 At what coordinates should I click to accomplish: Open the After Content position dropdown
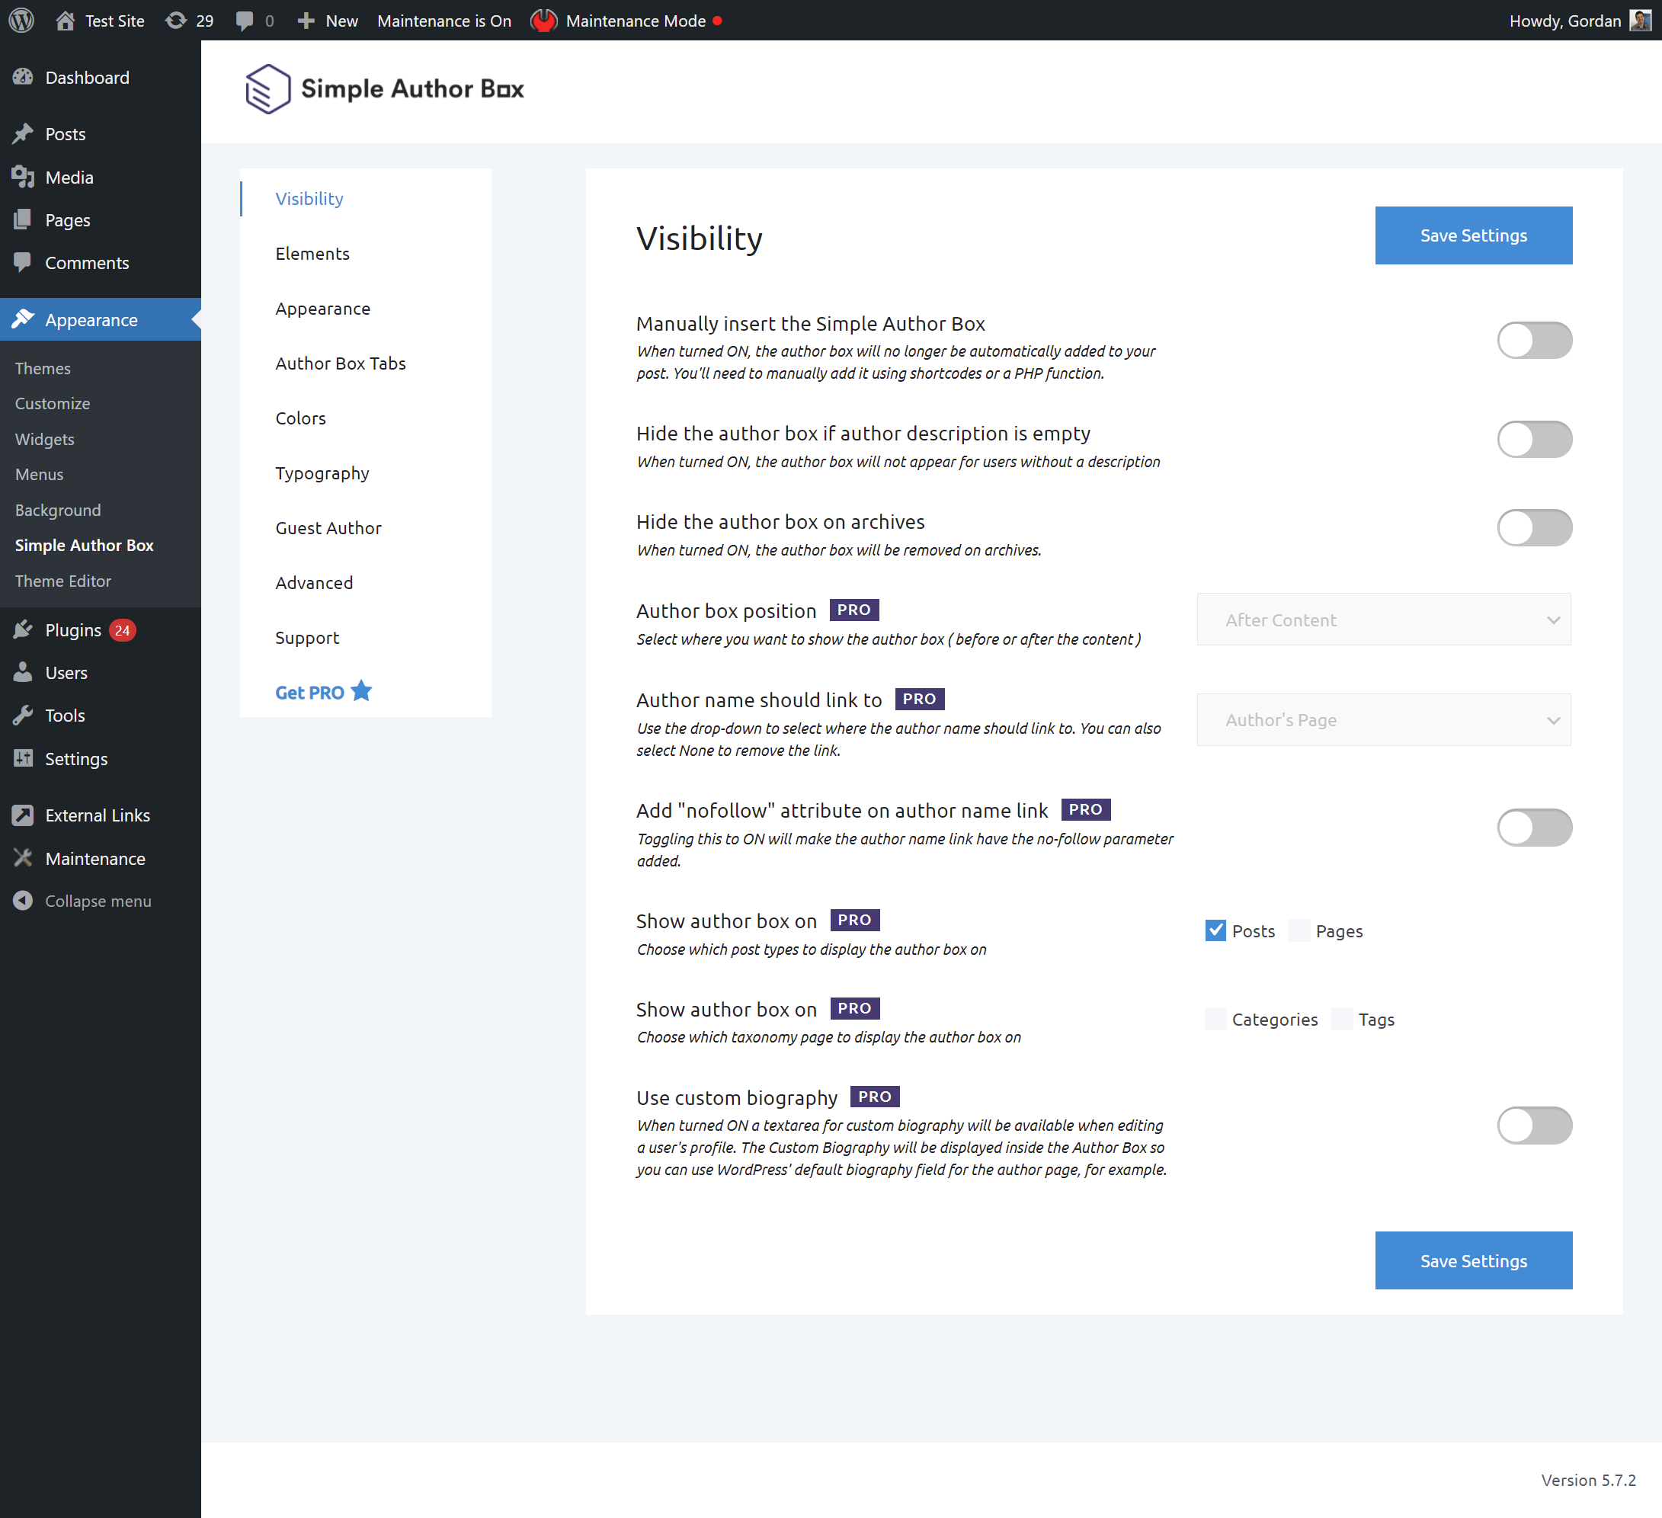pyautogui.click(x=1383, y=620)
